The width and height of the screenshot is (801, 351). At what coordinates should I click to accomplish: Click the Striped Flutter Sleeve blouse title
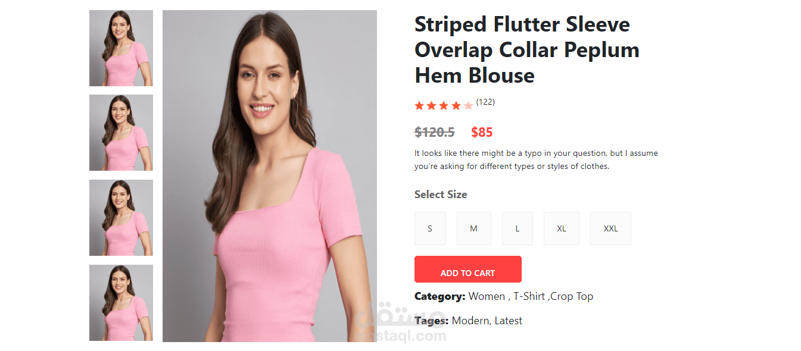pyautogui.click(x=527, y=50)
